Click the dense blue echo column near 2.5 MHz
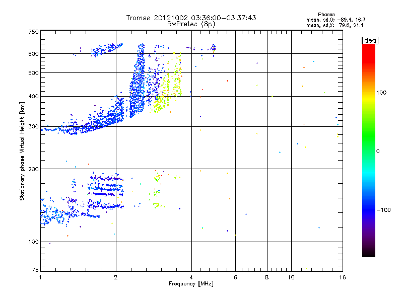This screenshot has width=403, height=302. coord(137,85)
